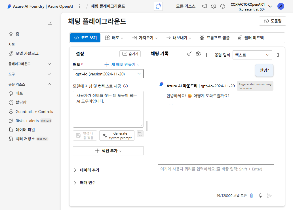This screenshot has width=293, height=210.
Task: Open the 내보내기 dropdown
Action: click(178, 38)
